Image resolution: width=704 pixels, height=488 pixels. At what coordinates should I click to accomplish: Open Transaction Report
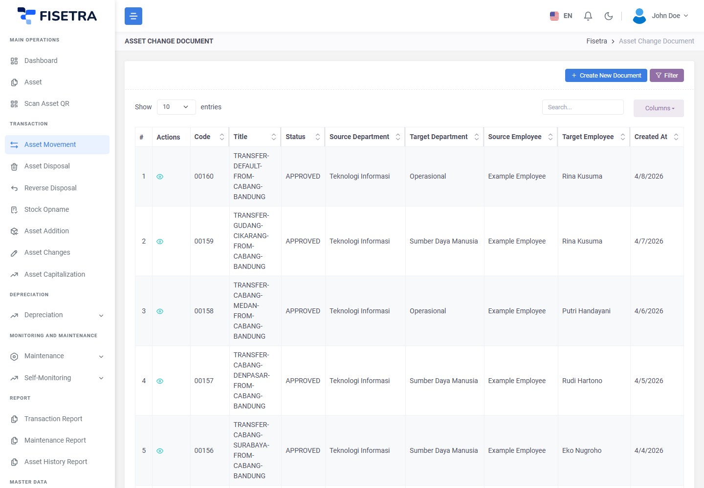(x=57, y=419)
